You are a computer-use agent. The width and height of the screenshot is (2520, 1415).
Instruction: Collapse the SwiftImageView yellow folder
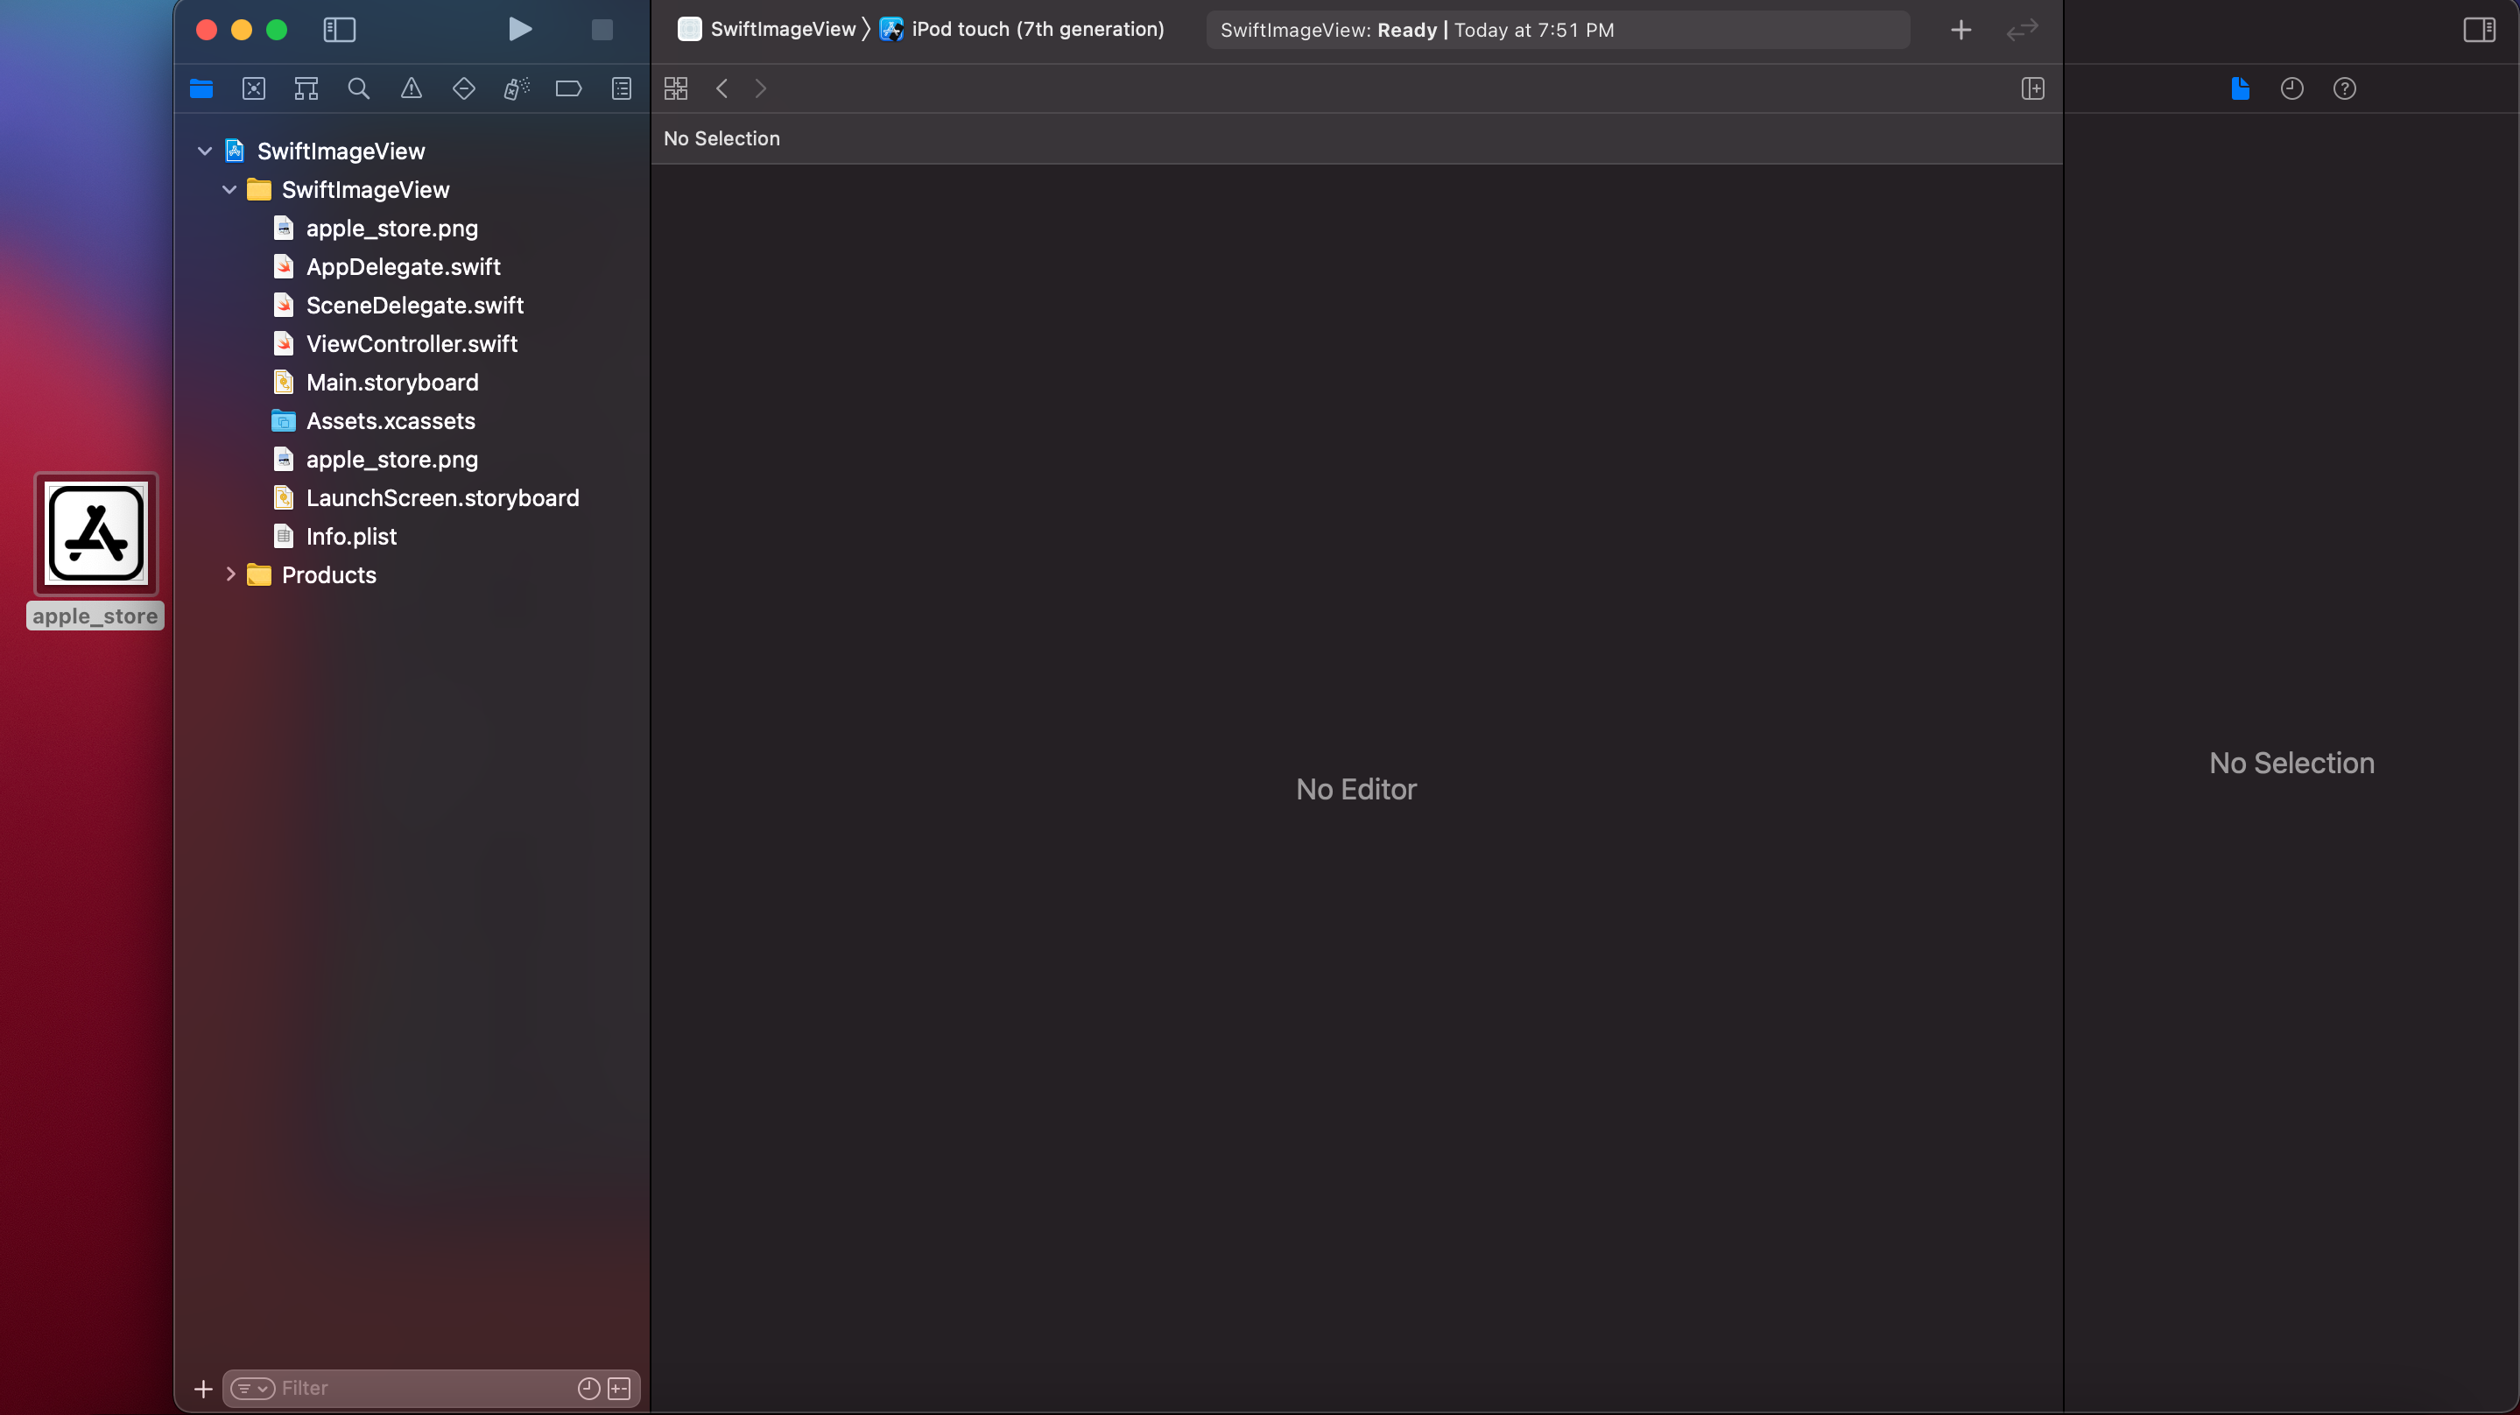[229, 190]
